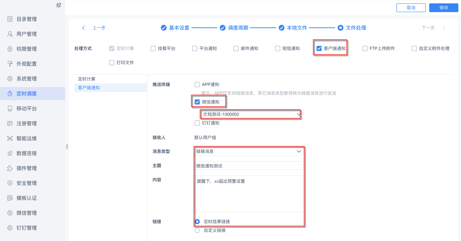Viewport: 461px width, 241px height.
Task: Switch to the 定时计算 side tab
Action: pyautogui.click(x=87, y=79)
